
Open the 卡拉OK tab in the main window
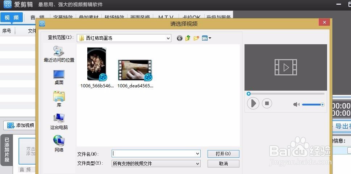[x=191, y=17]
